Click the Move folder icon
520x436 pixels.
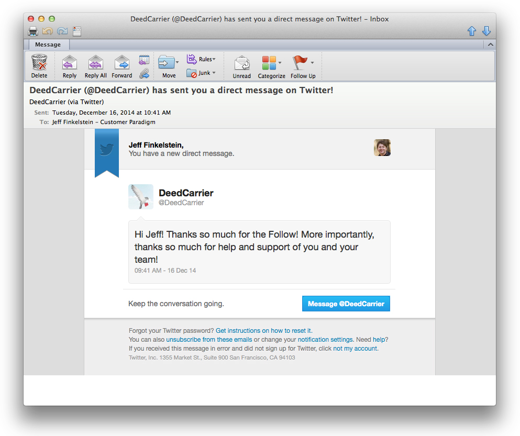click(166, 62)
